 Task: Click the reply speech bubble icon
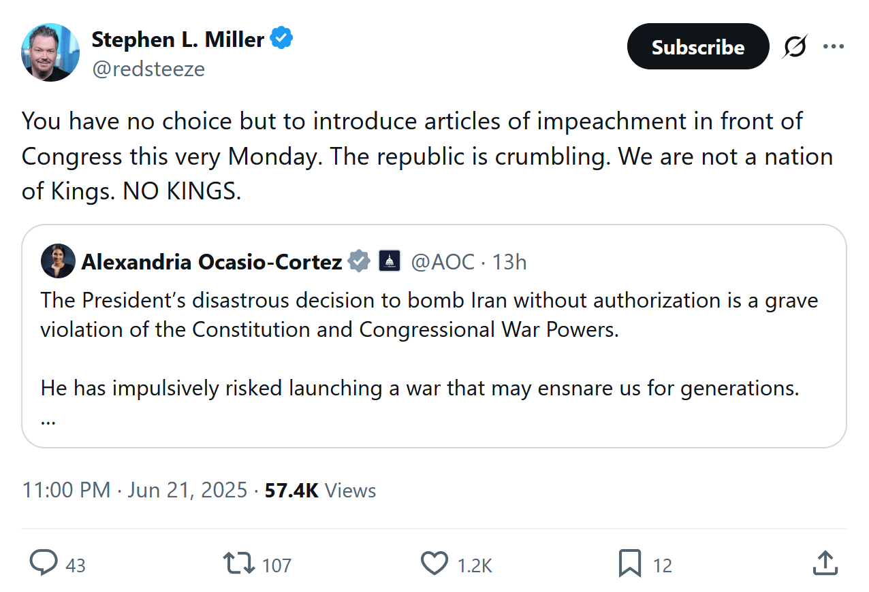click(x=44, y=563)
